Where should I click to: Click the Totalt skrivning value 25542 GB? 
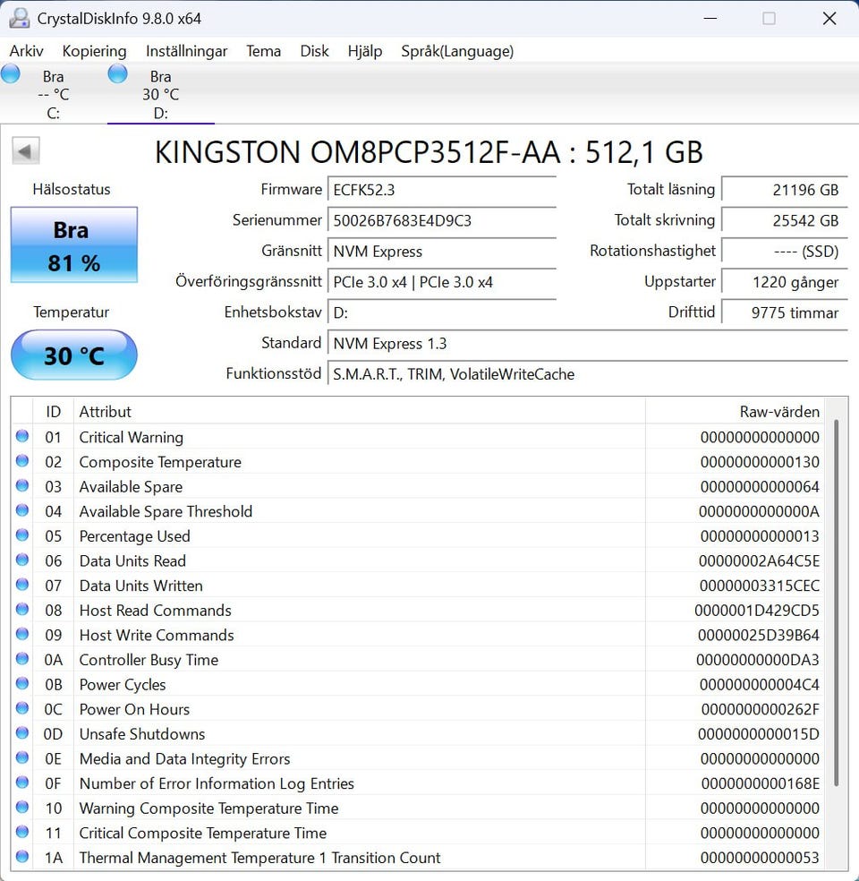pyautogui.click(x=785, y=220)
